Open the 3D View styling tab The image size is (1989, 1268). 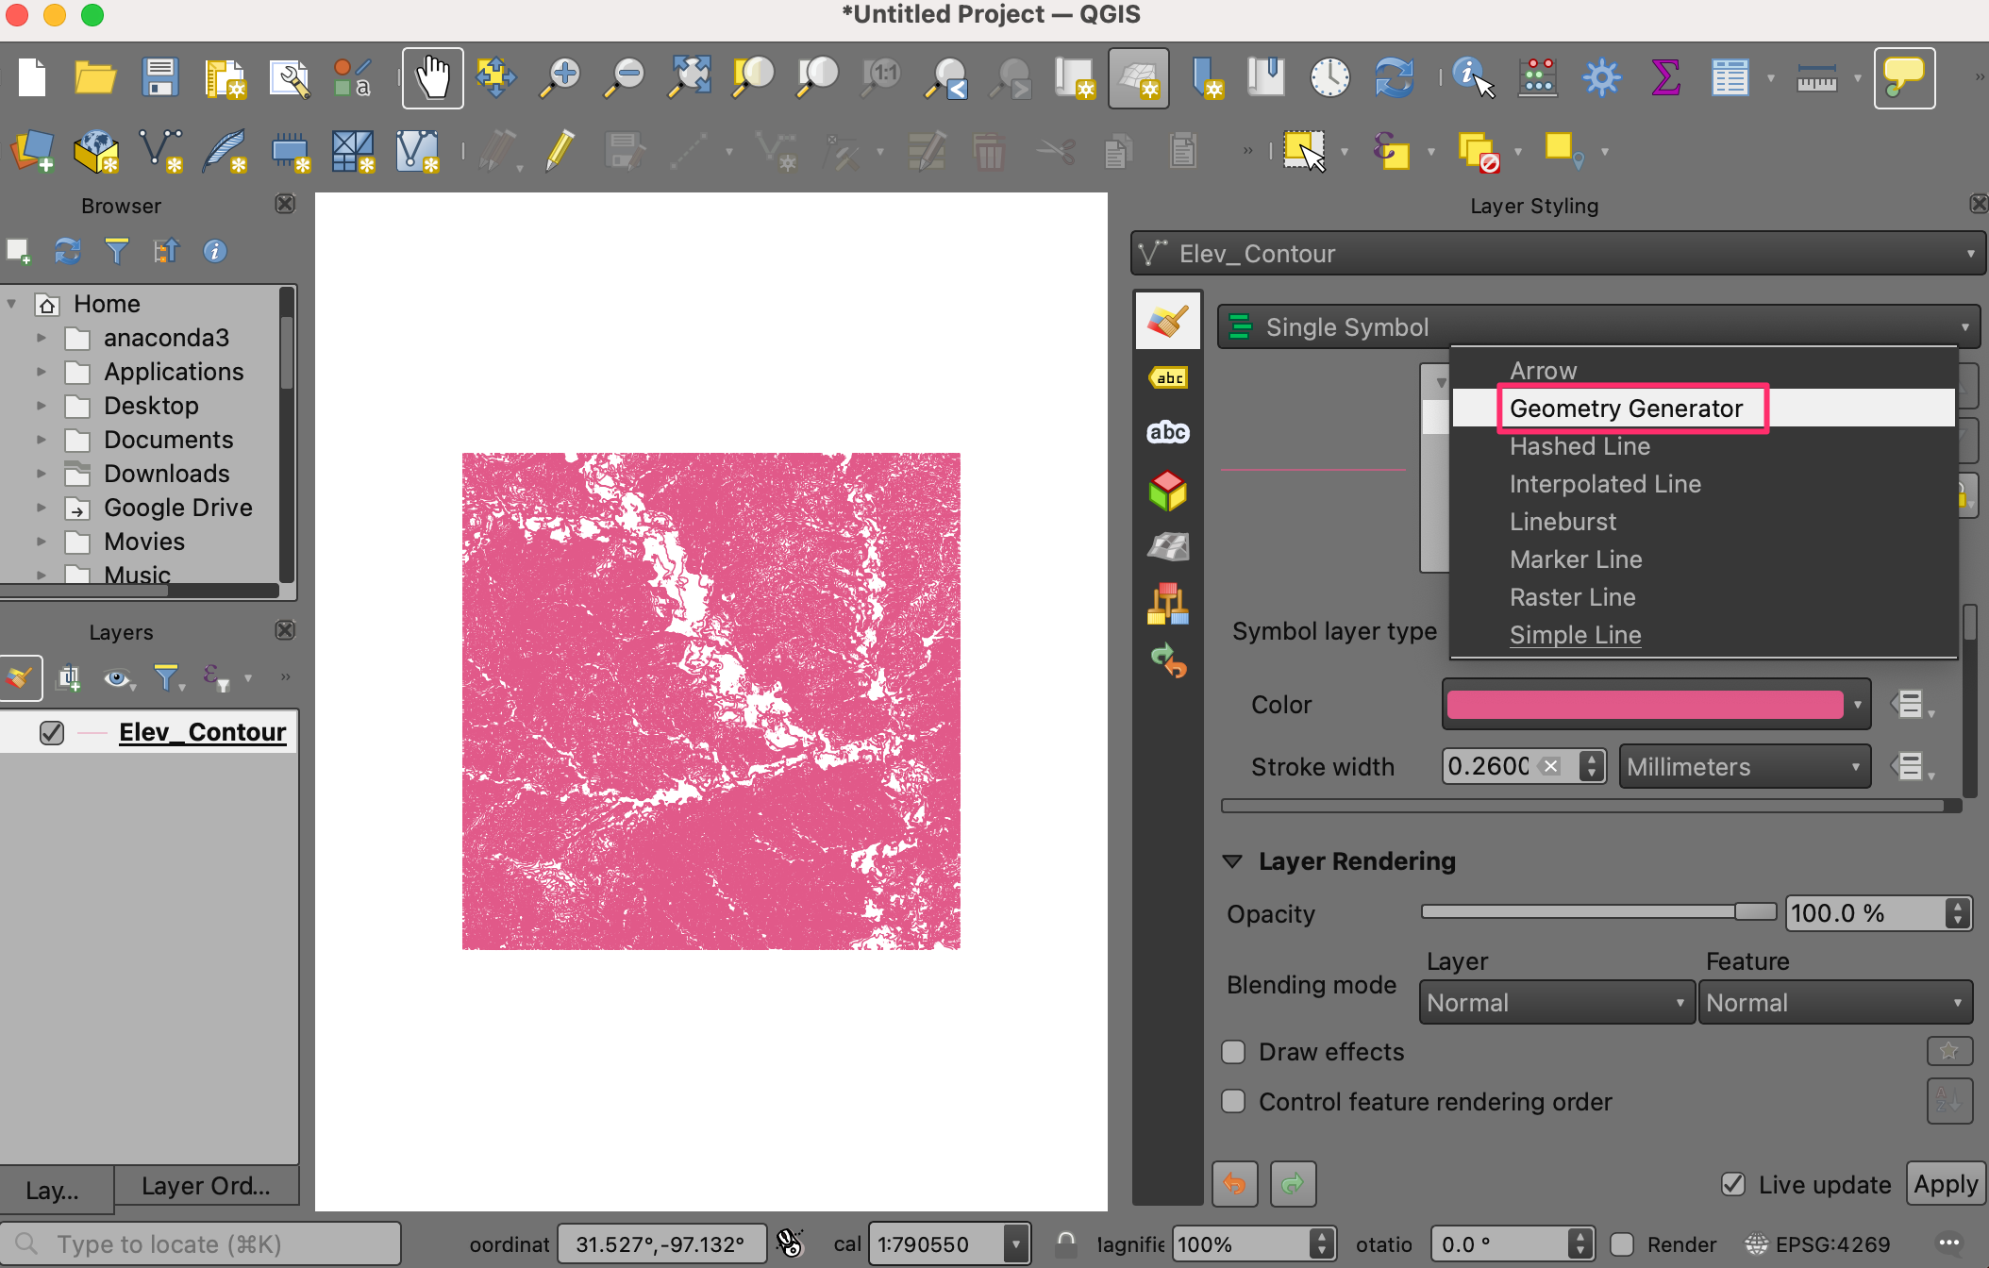click(1168, 491)
